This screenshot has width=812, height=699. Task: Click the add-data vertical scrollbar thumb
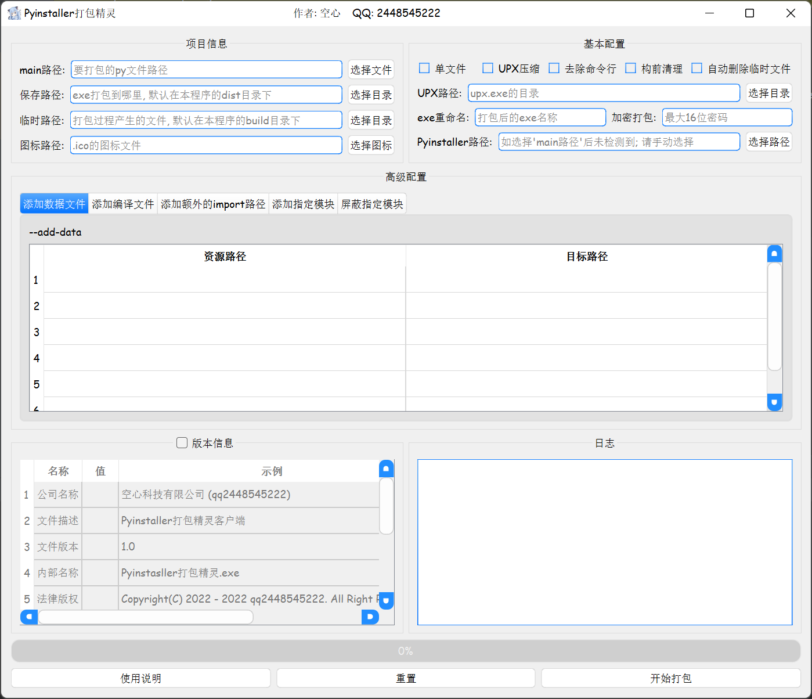[x=774, y=316]
